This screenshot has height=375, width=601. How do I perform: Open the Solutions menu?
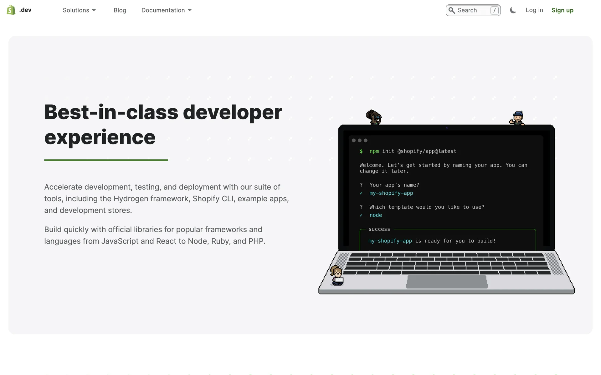[76, 10]
